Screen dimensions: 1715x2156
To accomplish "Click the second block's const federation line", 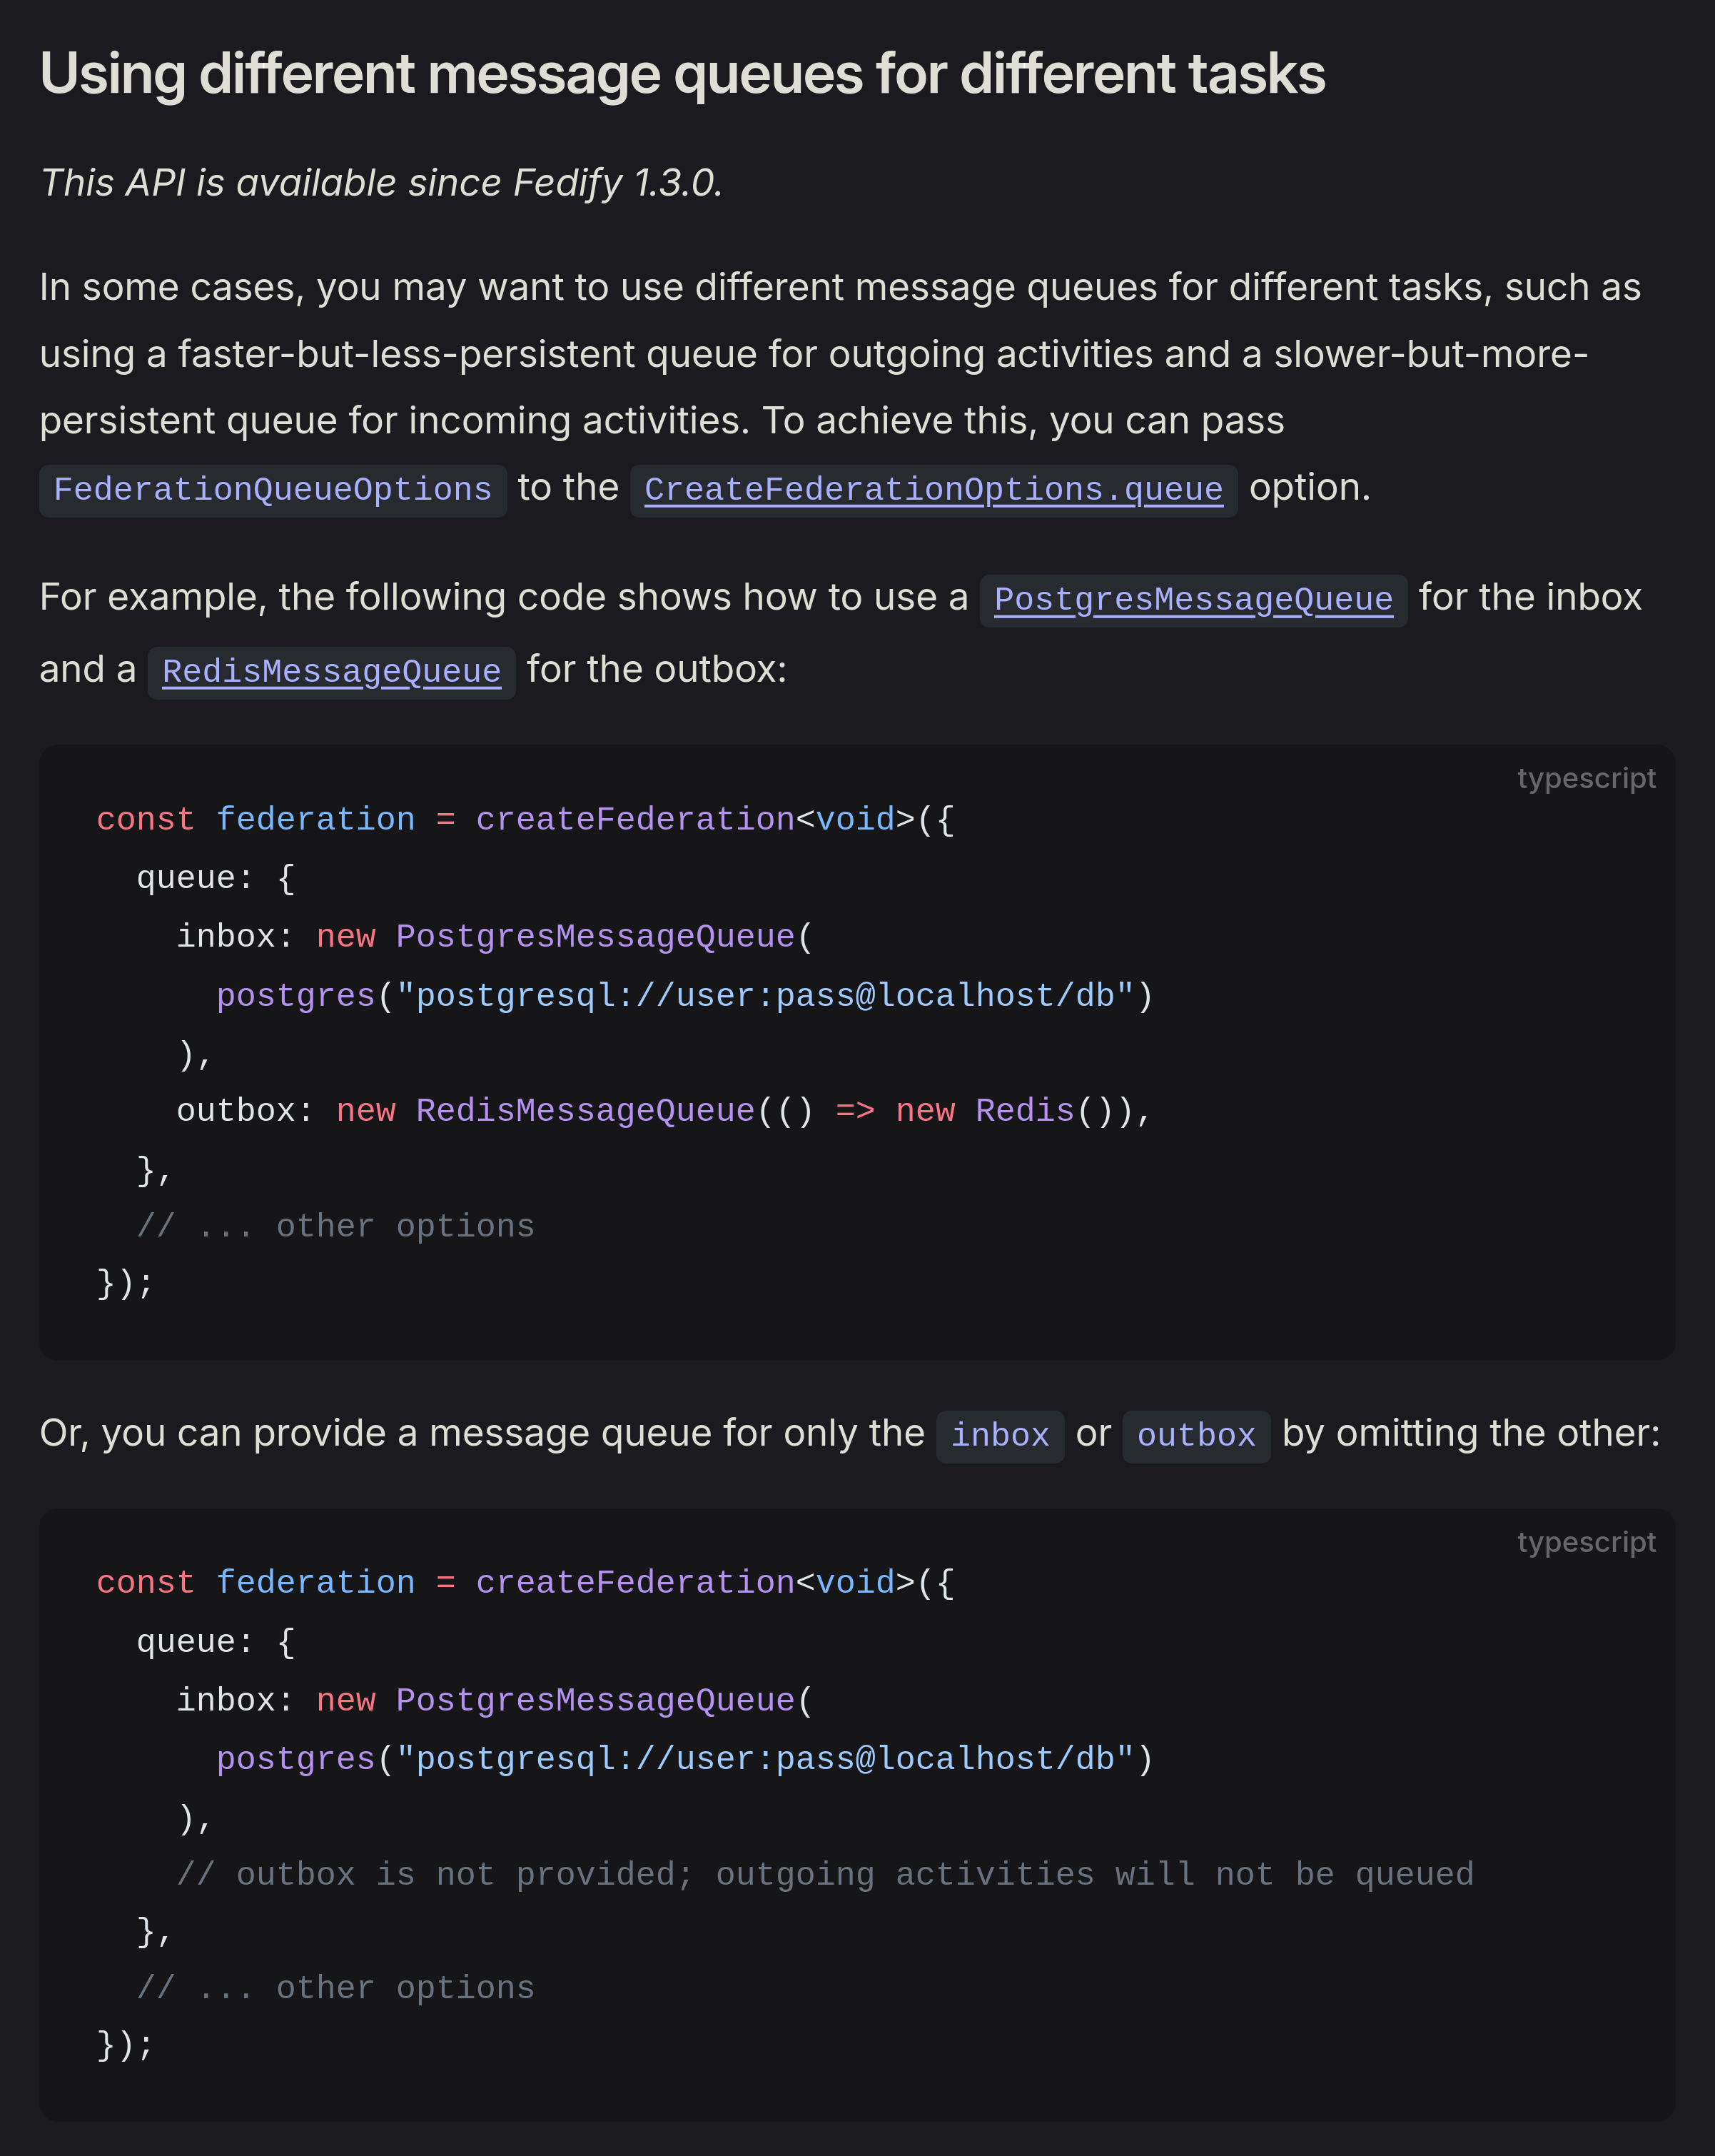I will click(x=525, y=1582).
